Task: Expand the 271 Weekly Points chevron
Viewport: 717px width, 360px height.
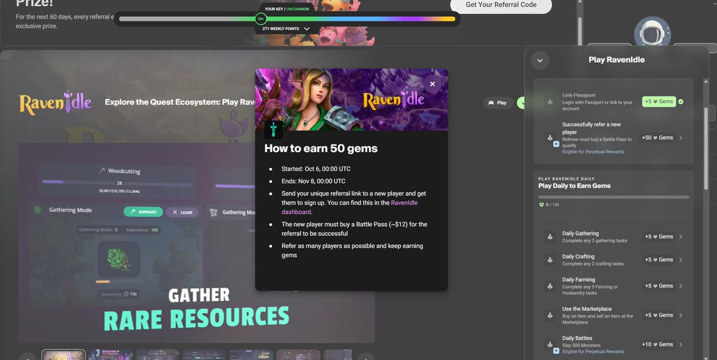Action: pyautogui.click(x=307, y=29)
